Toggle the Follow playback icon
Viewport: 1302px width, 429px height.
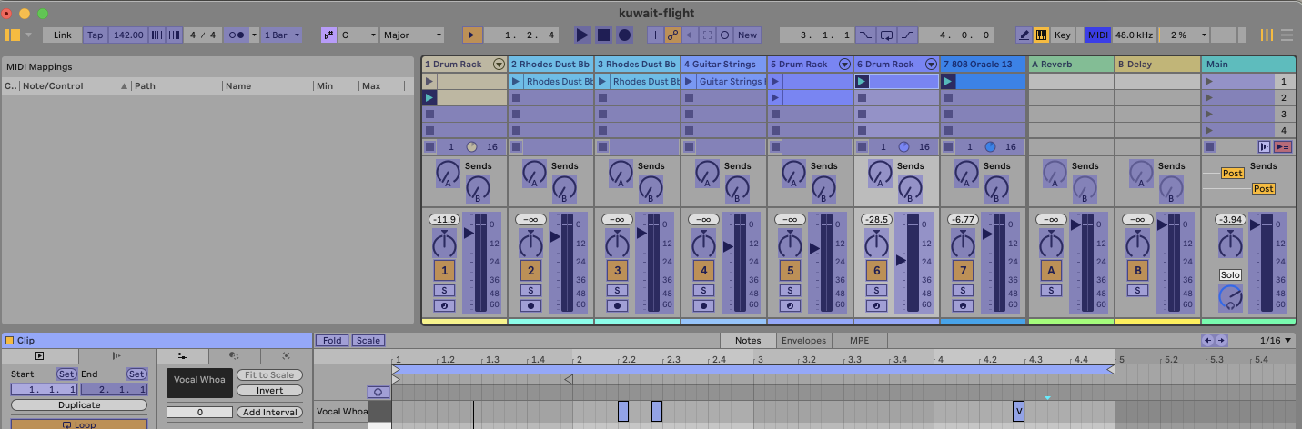tap(474, 35)
